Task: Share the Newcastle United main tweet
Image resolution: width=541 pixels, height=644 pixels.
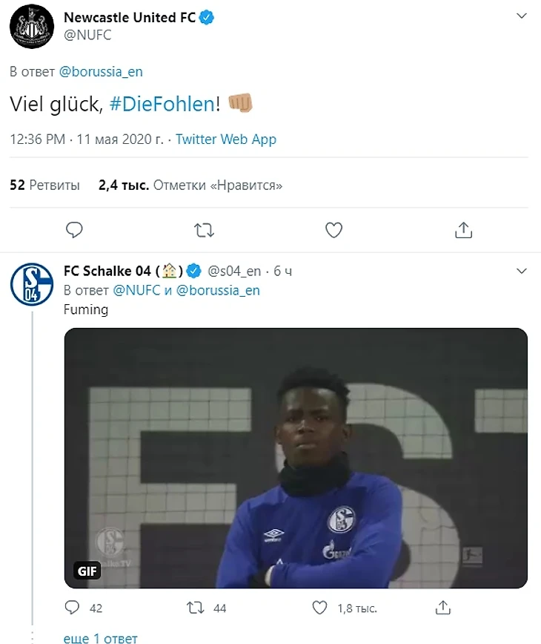Action: click(464, 230)
